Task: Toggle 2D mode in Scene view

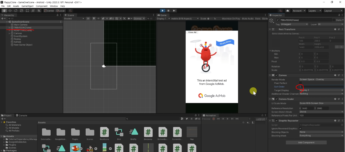Action: click(88, 18)
